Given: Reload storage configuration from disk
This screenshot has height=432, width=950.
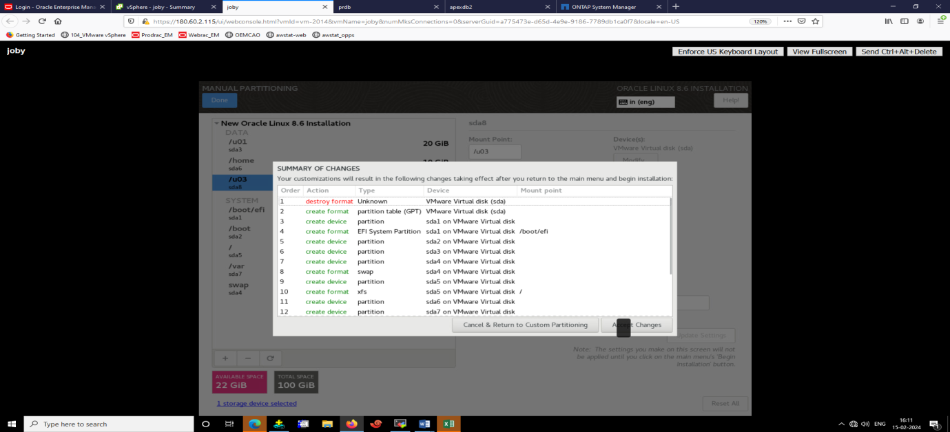Looking at the screenshot, I should click(x=271, y=358).
